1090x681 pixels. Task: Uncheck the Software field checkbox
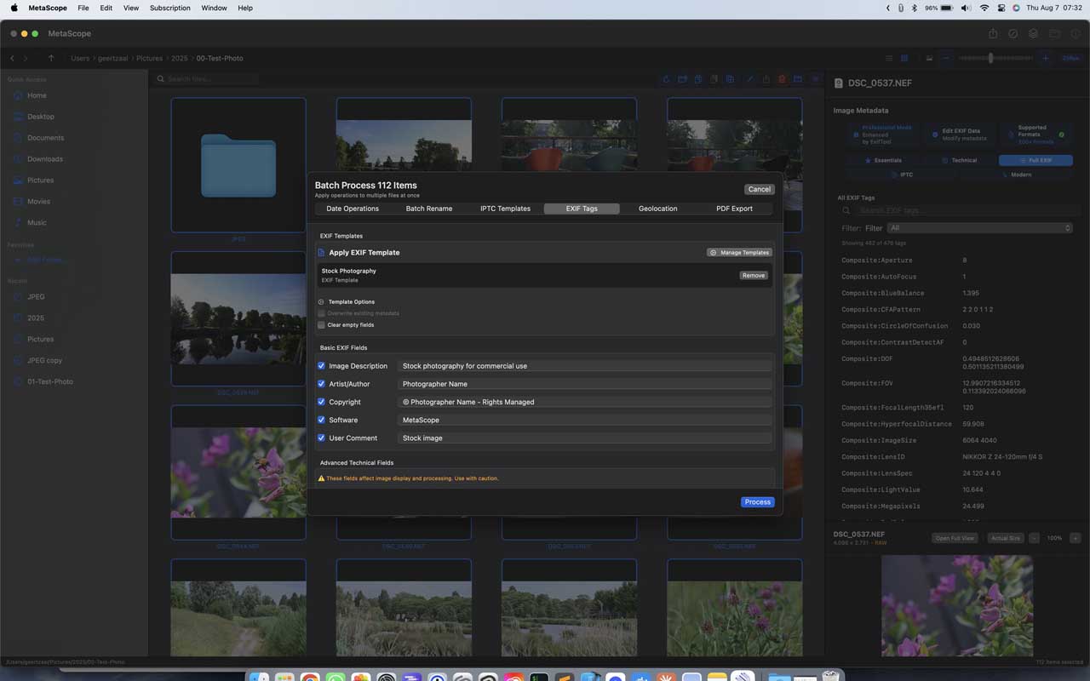pos(321,420)
